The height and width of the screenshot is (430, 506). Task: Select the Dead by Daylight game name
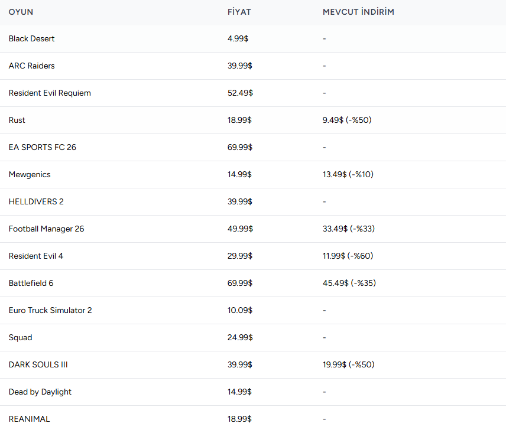40,392
